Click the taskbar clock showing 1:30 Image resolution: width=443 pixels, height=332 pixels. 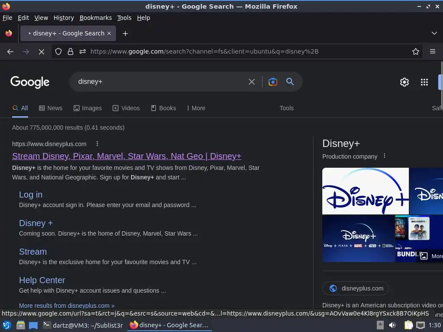(x=435, y=325)
